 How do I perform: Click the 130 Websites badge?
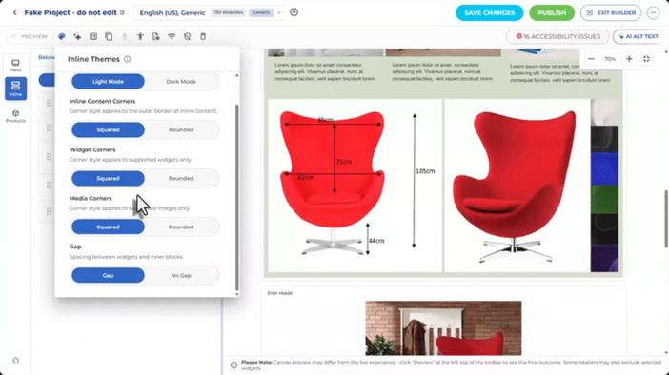click(x=229, y=12)
